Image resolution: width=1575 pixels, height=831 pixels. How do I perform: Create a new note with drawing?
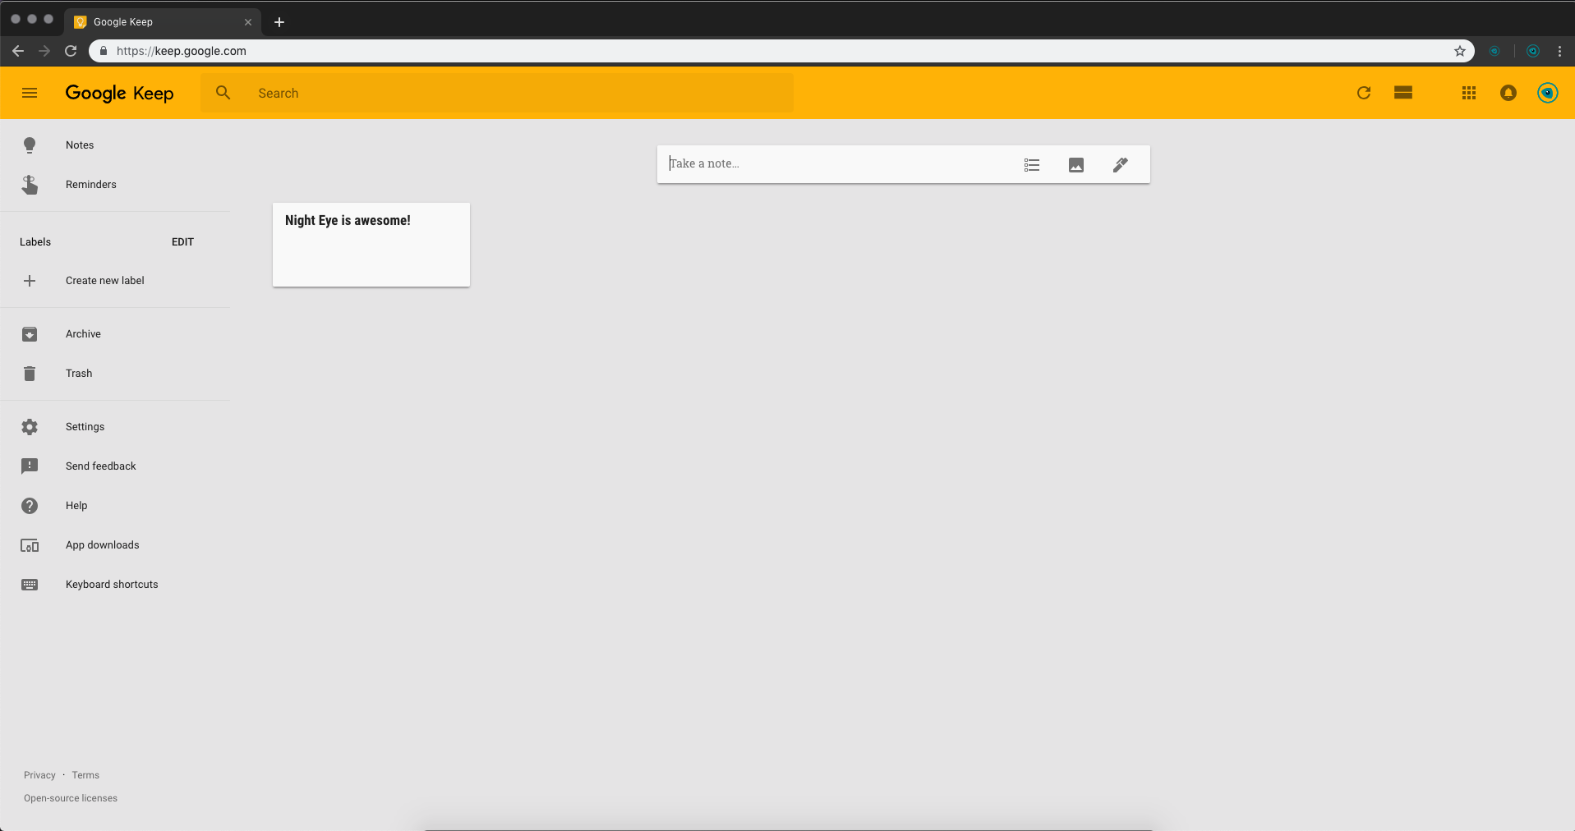pyautogui.click(x=1121, y=165)
